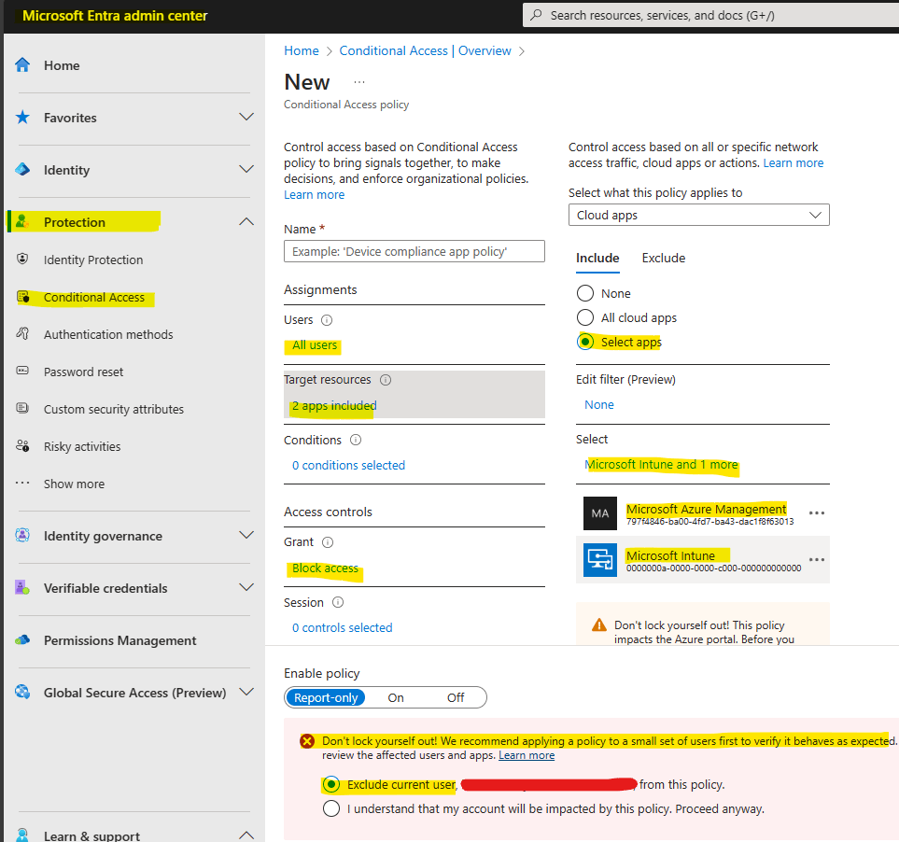Click the top search resources field
Viewport: 899px width, 842px height.
pos(711,15)
